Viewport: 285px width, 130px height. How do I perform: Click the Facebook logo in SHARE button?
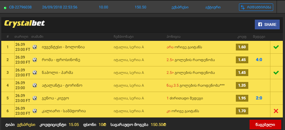(x=260, y=25)
